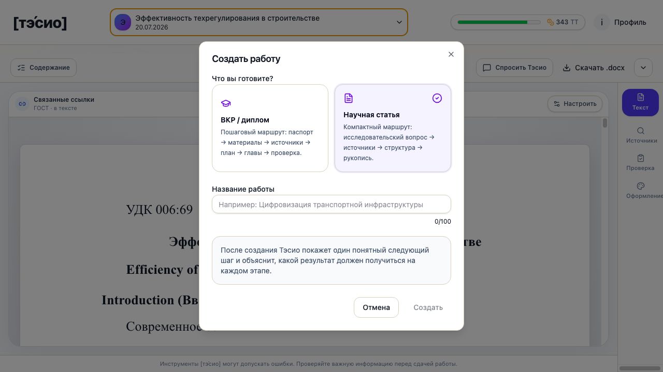Click the checkmark icon on Научная статья card
Image resolution: width=663 pixels, height=372 pixels.
coord(437,98)
